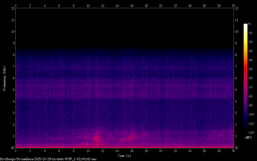Select the 10 second mark on bottom time axis
Screen dimensions: 257x161
[88, 151]
